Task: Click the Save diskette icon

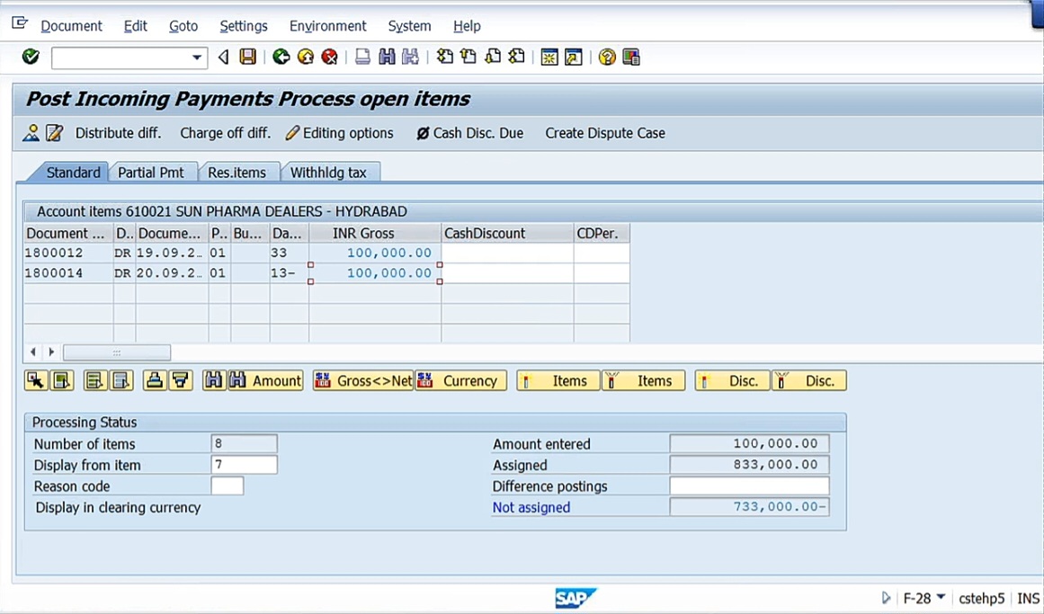Action: click(247, 57)
